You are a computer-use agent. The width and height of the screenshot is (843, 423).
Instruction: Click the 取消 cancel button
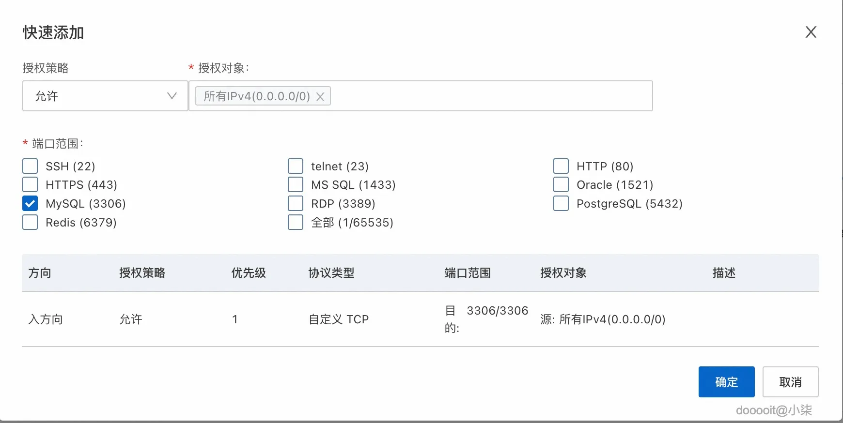tap(790, 382)
